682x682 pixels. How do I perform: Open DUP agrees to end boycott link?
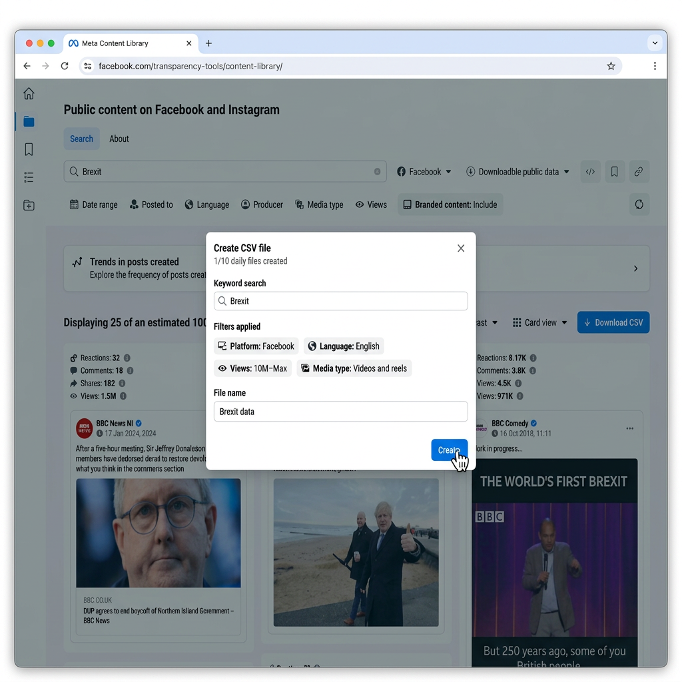[159, 615]
